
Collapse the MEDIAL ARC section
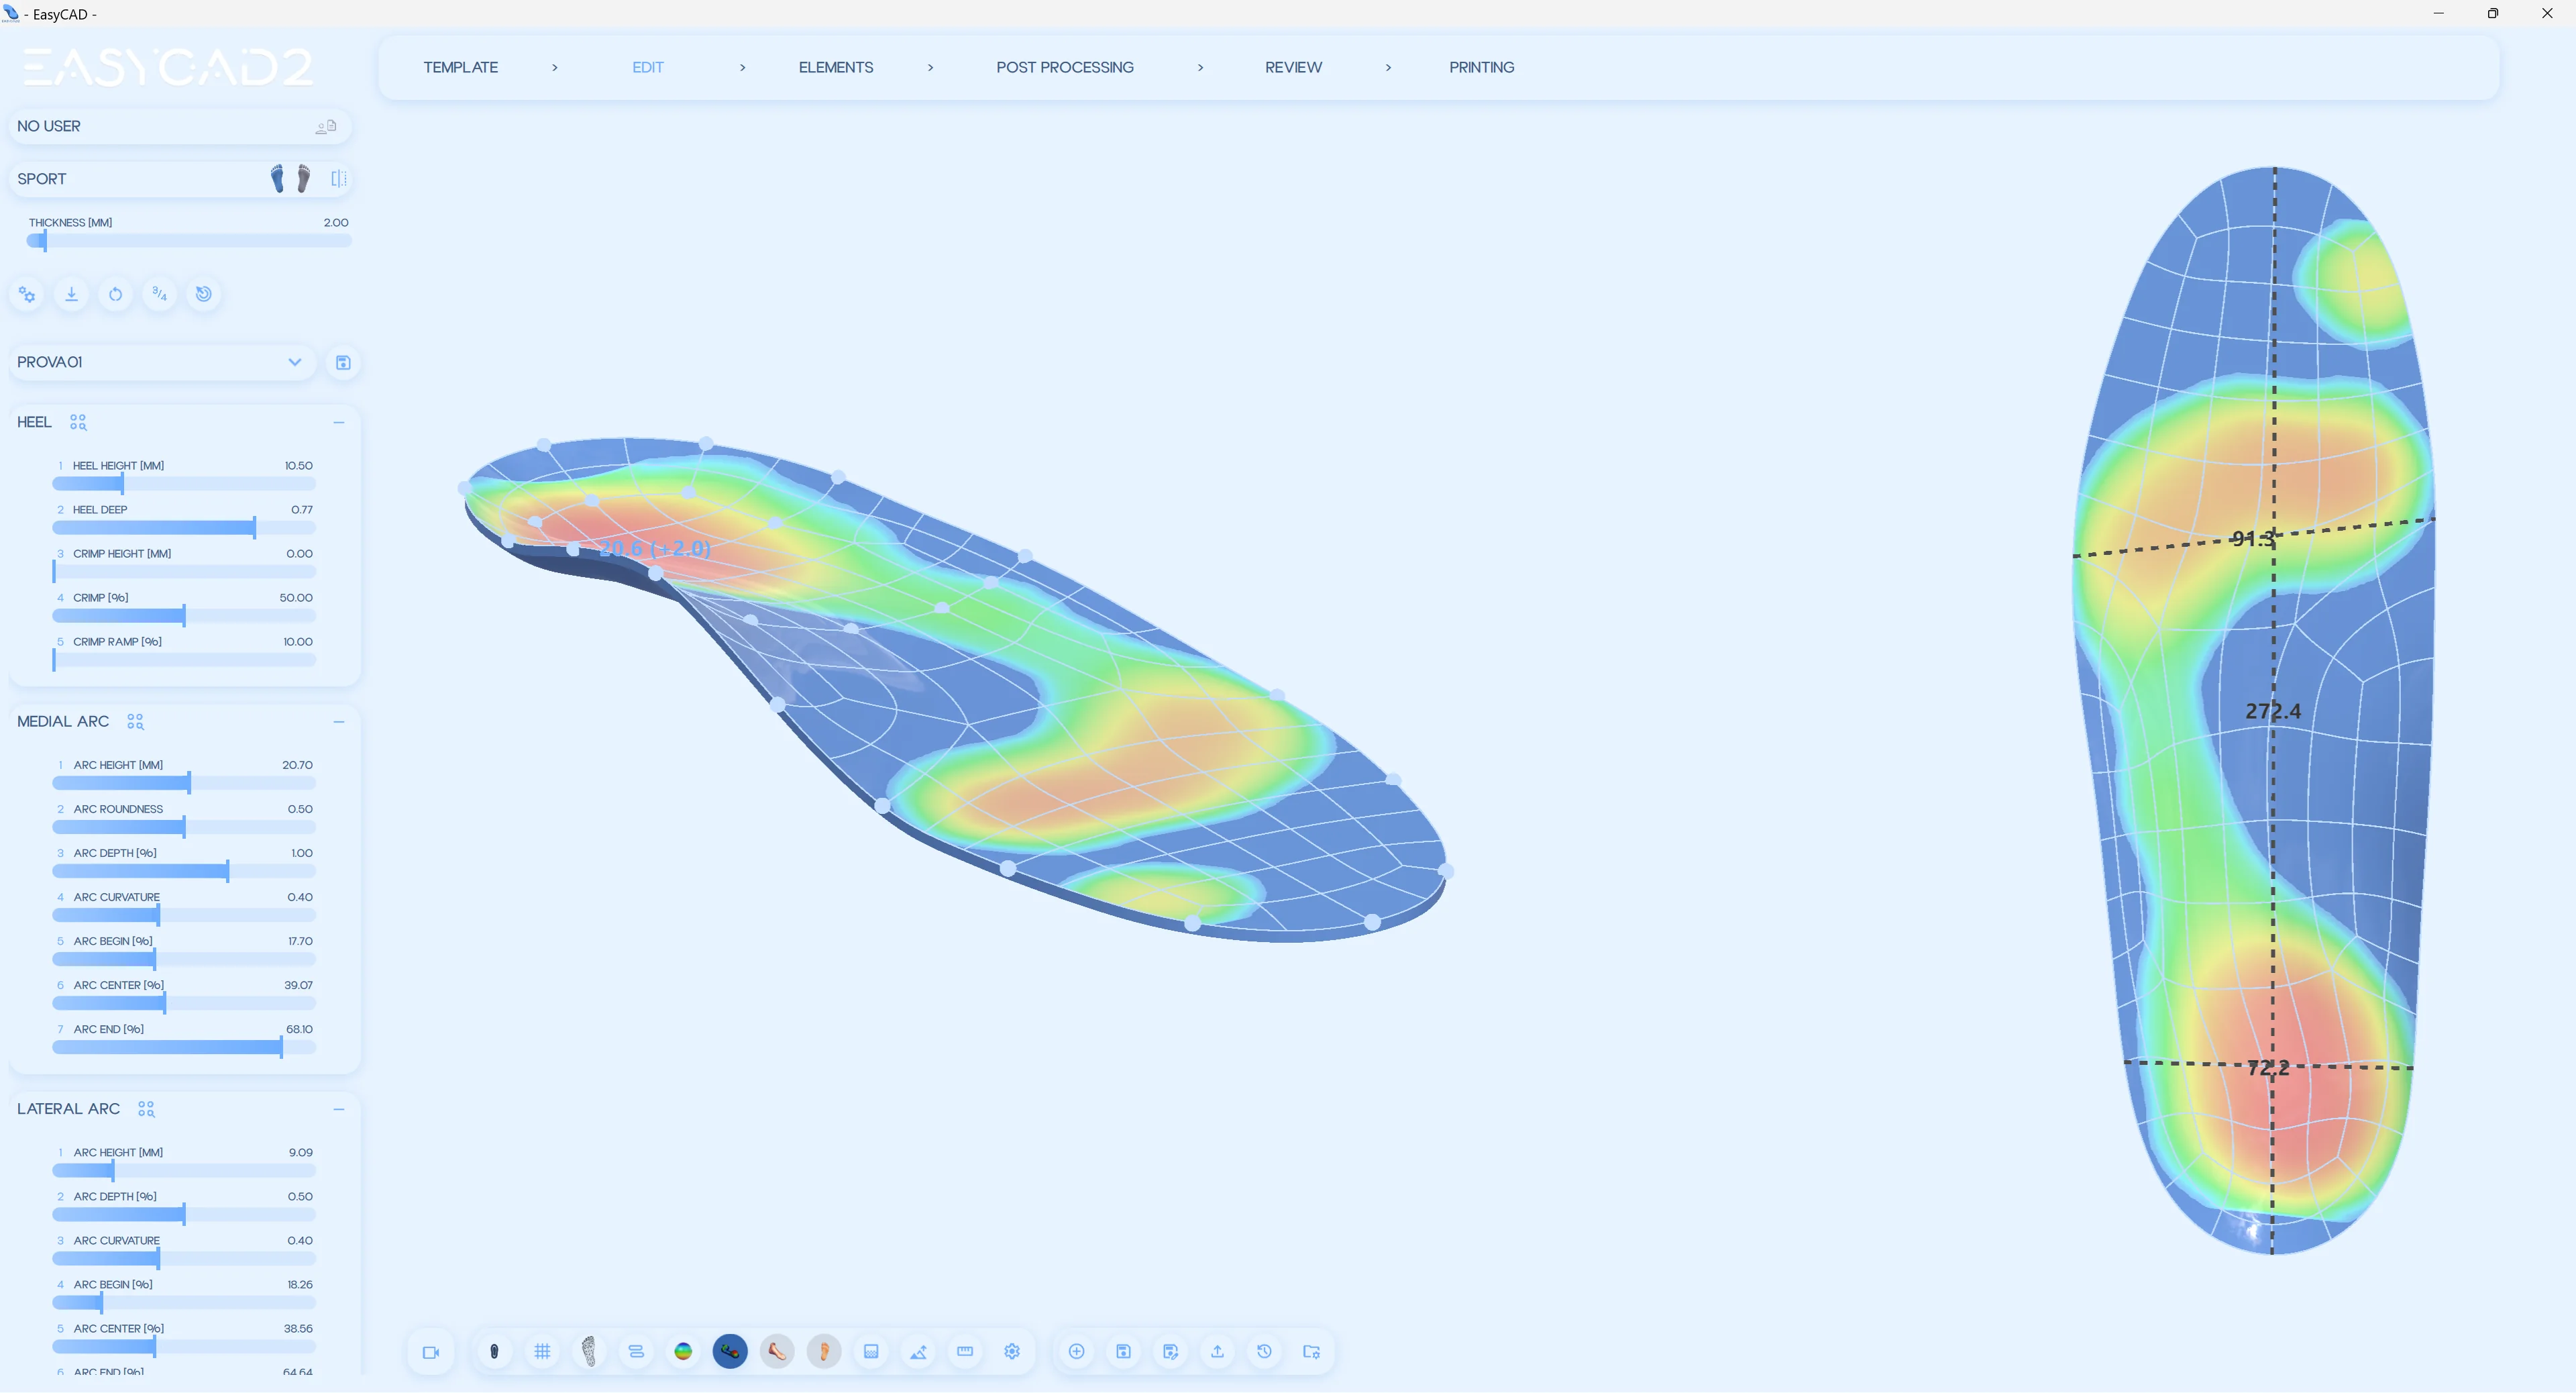[x=339, y=722]
